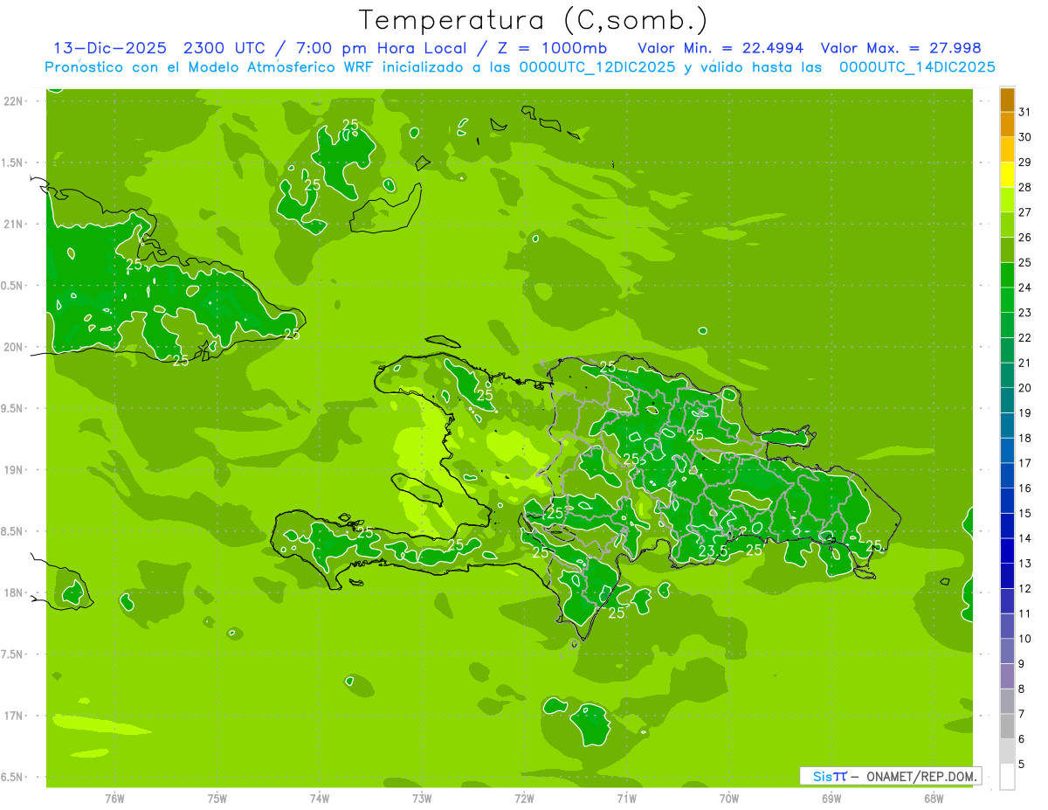Click the "11" colorbar value
This screenshot has height=810, width=1048.
(x=1025, y=613)
